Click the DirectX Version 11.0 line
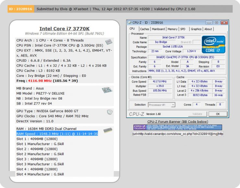 tap(35, 121)
